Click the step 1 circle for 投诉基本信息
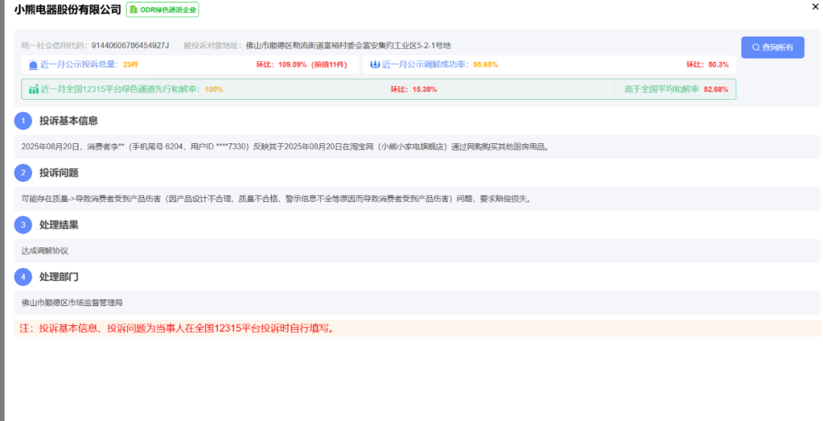The width and height of the screenshot is (823, 421). 23,121
